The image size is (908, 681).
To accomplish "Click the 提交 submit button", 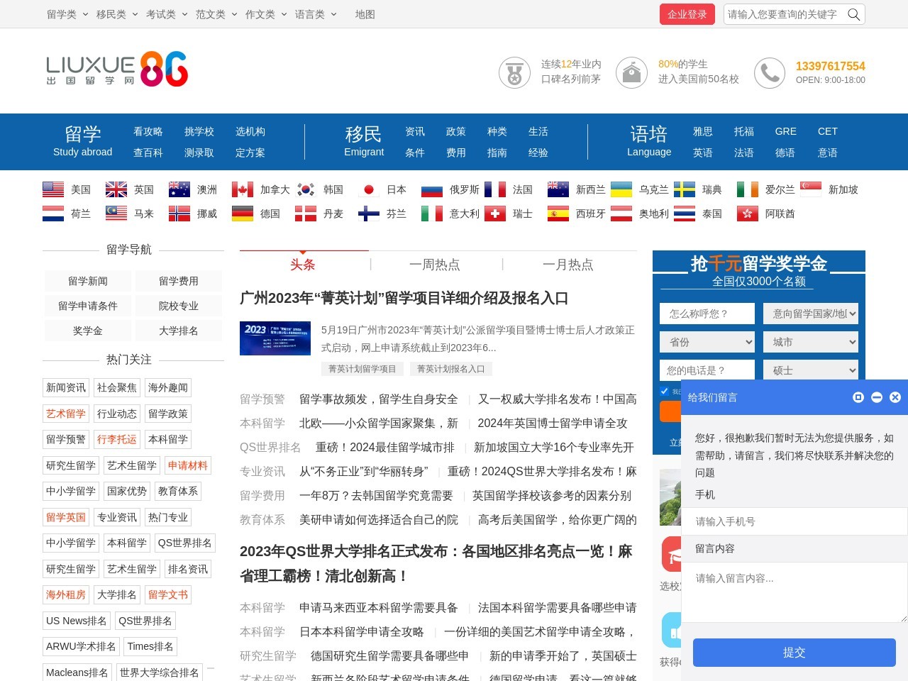I will (794, 652).
